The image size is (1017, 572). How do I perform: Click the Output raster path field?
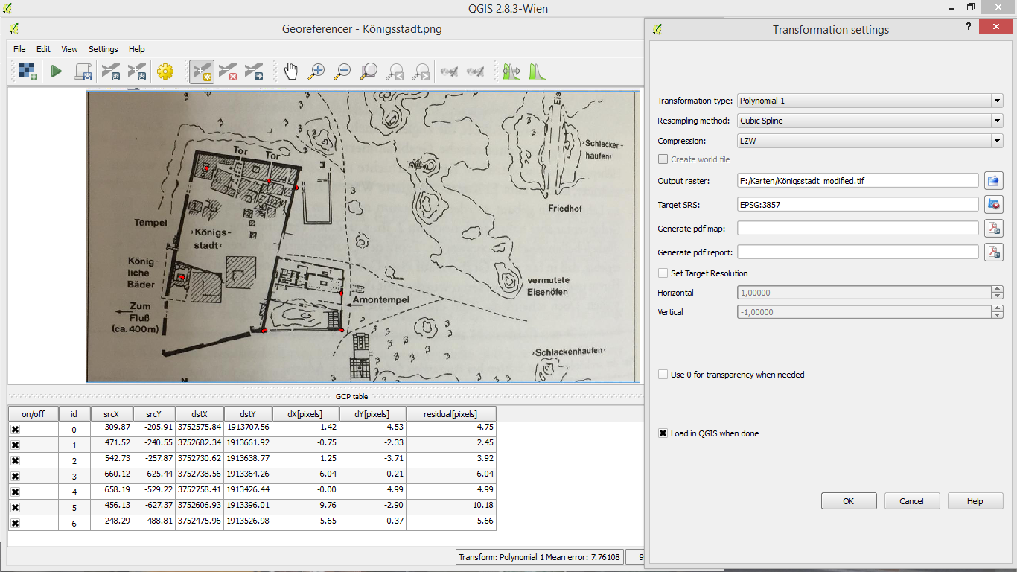point(858,180)
